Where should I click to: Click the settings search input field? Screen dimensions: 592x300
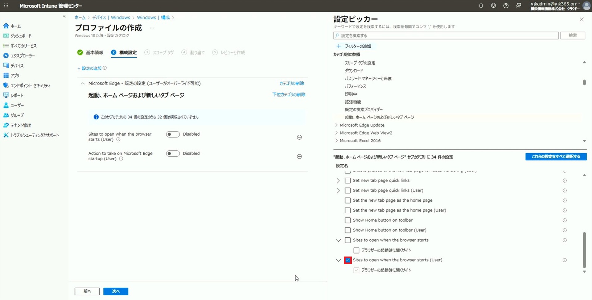tap(446, 35)
